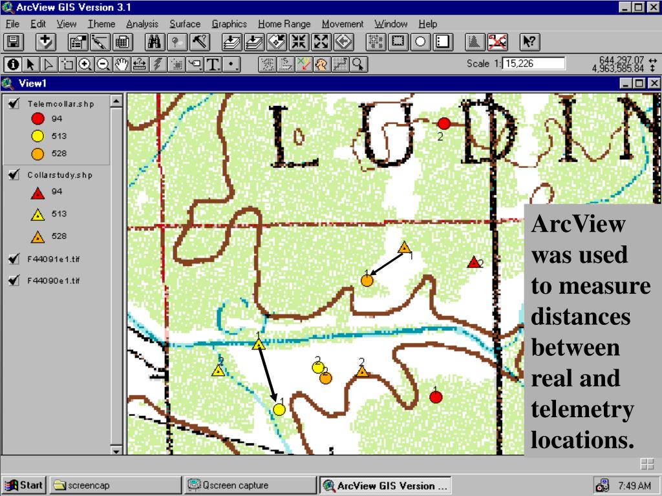This screenshot has width=662, height=496.
Task: Select the F44091e1.tif theme name
Action: coord(54,259)
